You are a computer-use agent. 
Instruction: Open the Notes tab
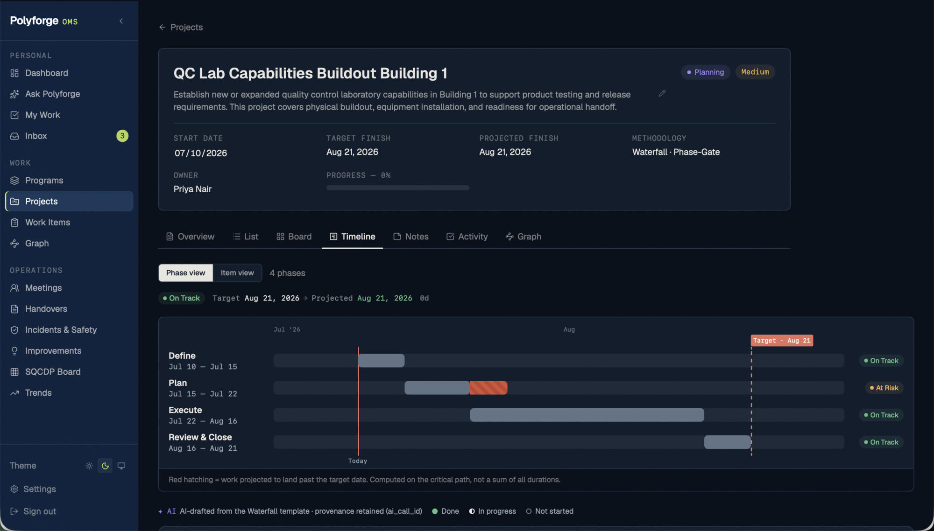point(411,237)
